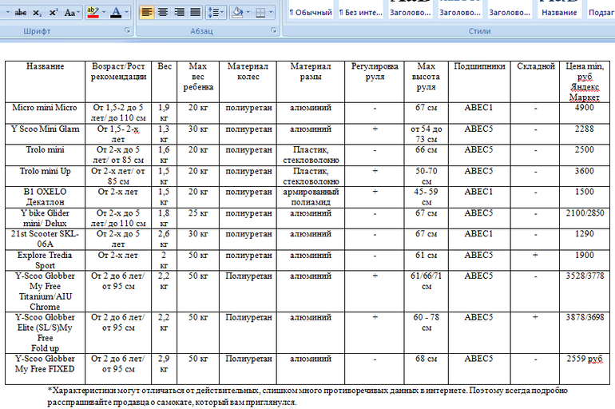Align text to the left
The image size is (615, 409).
pyautogui.click(x=146, y=13)
